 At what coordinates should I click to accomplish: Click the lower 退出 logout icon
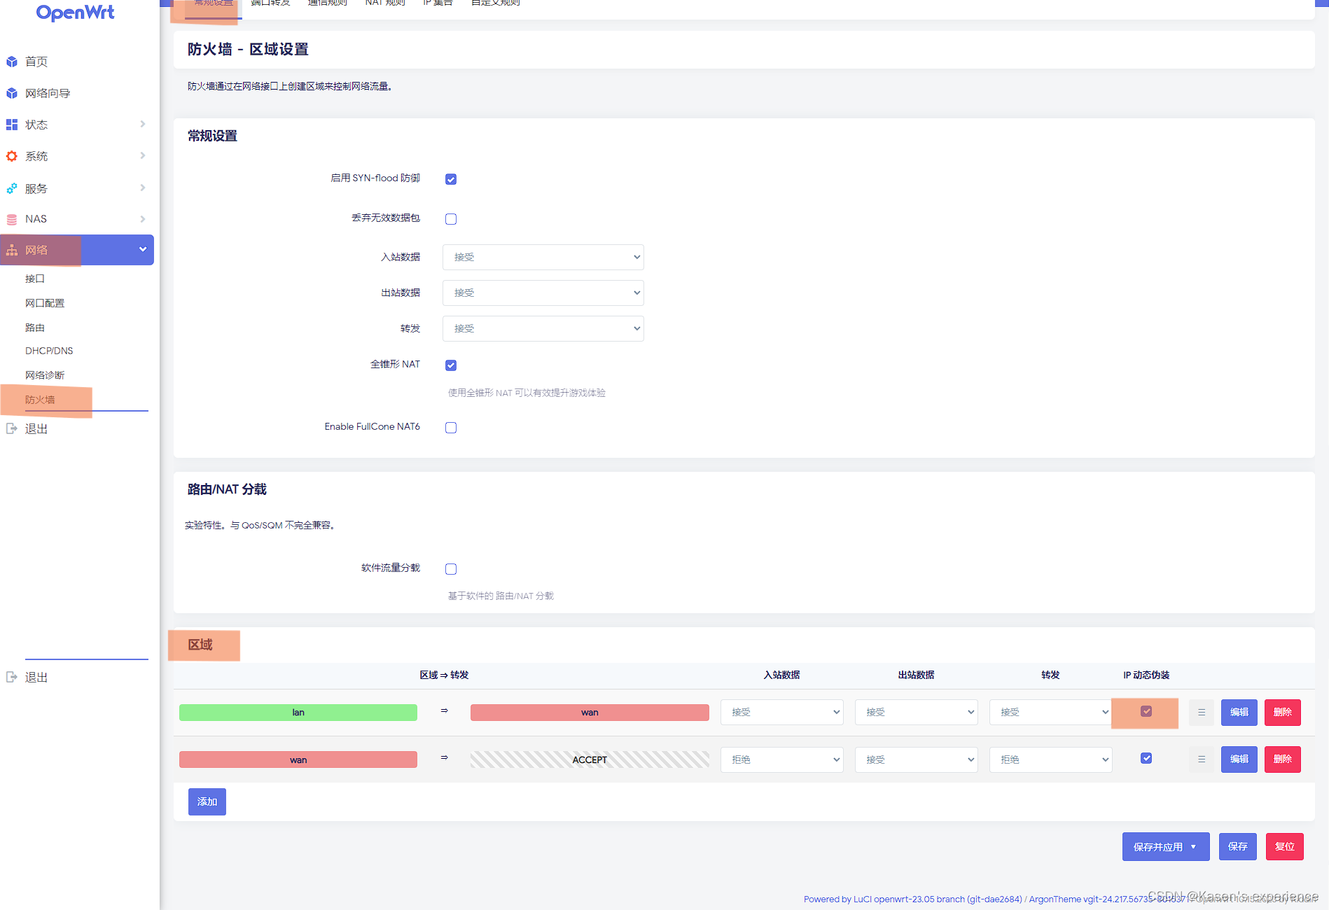(12, 677)
